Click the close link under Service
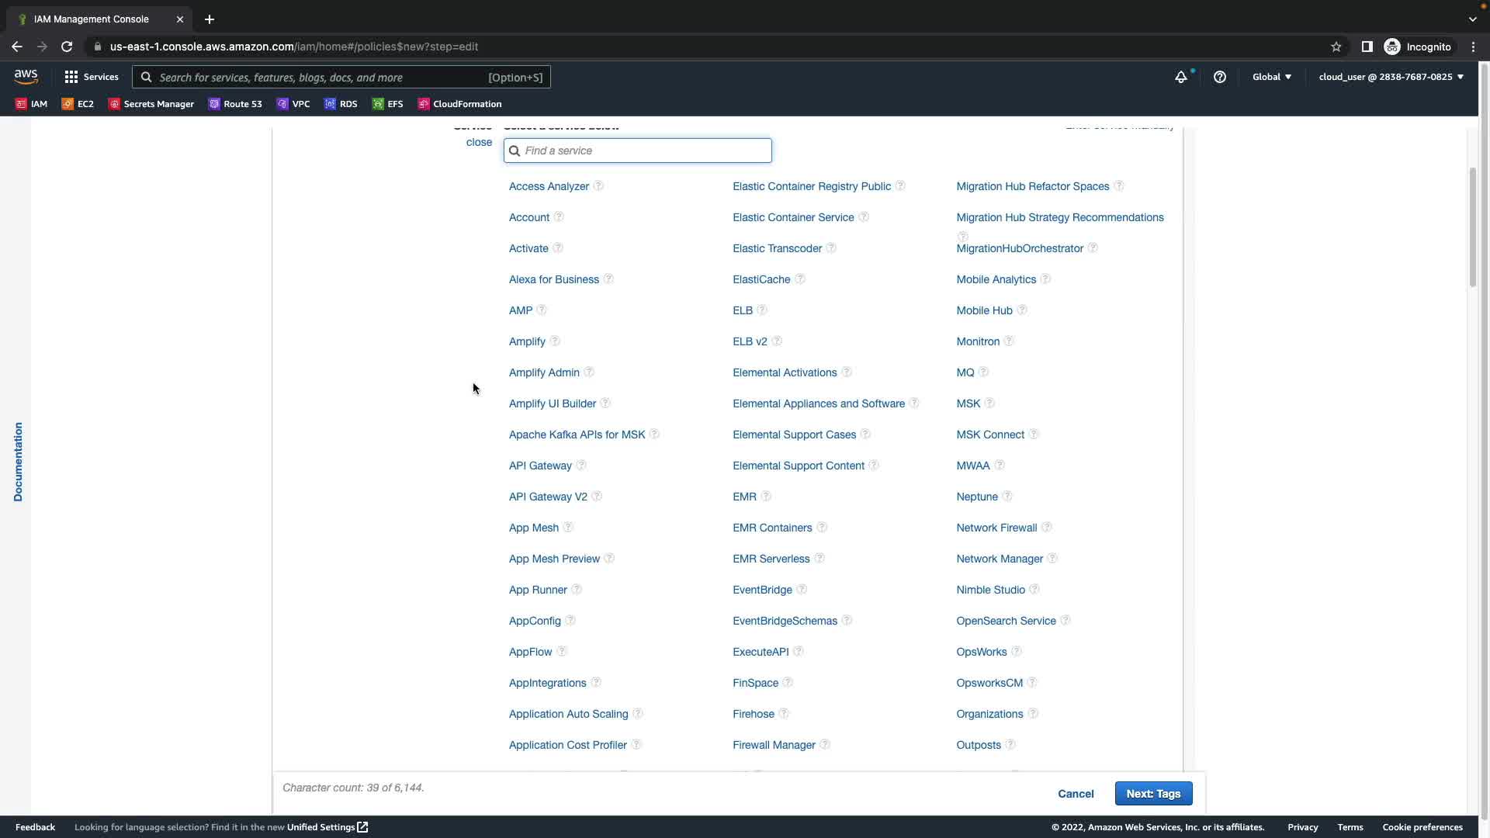This screenshot has width=1490, height=838. click(x=479, y=142)
